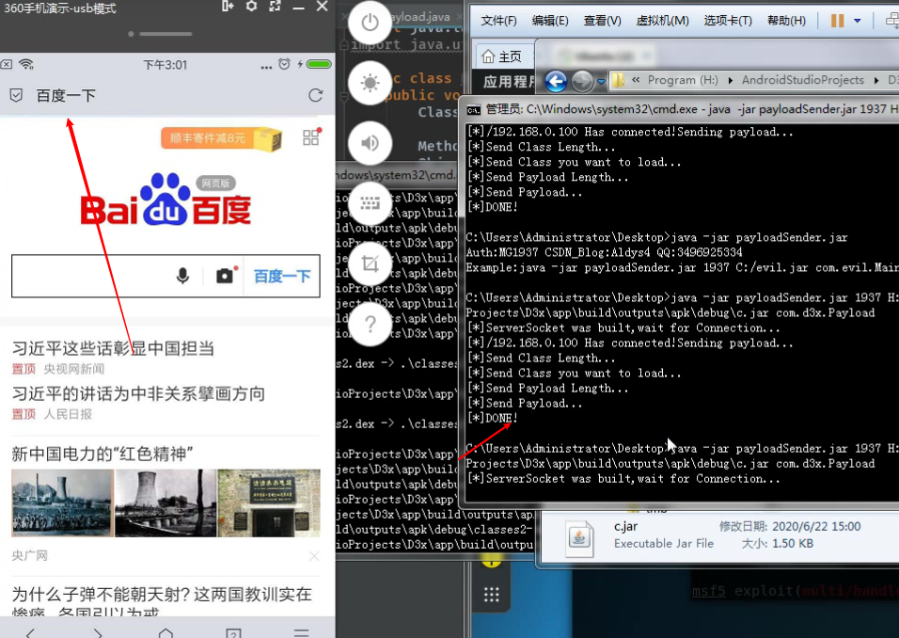Dismiss the 央广网 news card with X
899x638 pixels.
tap(314, 556)
